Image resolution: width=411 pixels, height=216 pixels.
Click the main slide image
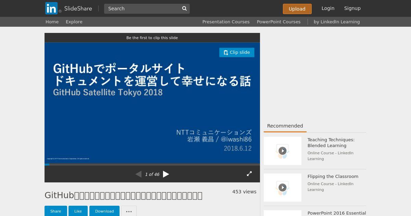coord(152,103)
